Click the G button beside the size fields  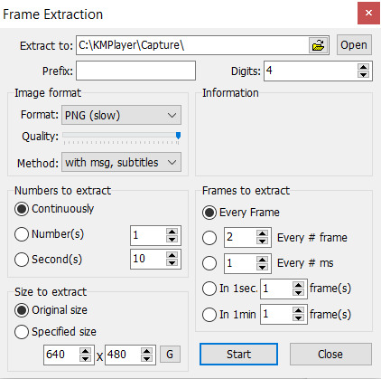(170, 354)
